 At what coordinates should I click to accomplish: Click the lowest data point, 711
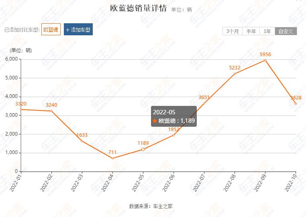tap(112, 158)
